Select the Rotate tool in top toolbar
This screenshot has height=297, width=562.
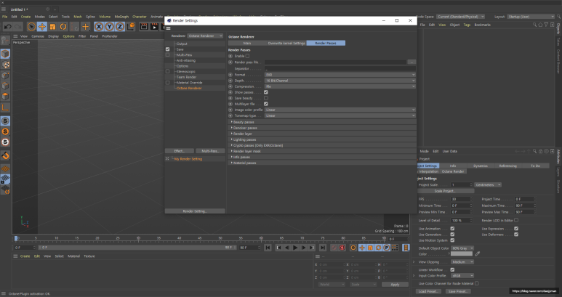[63, 26]
